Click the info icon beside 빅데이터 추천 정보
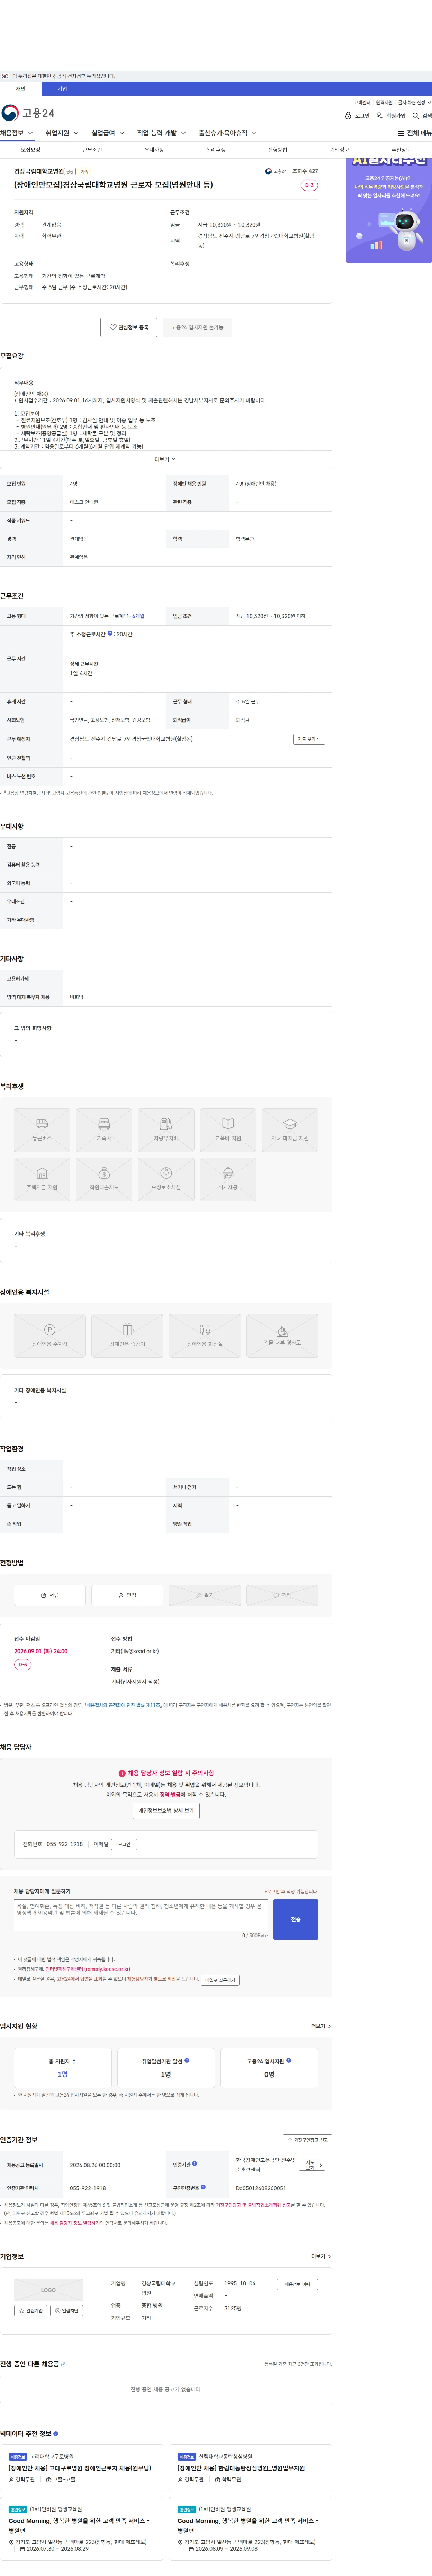 click(56, 2433)
